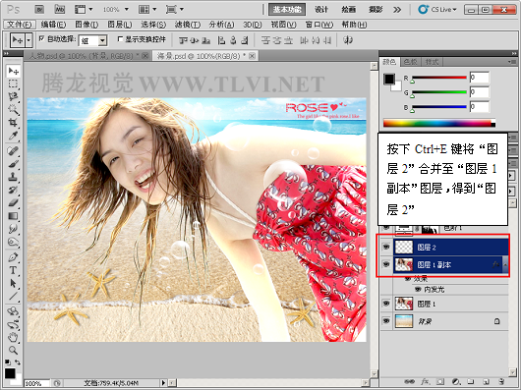The image size is (521, 390).
Task: Hide the 背景 layer with its eye icon
Action: (x=386, y=321)
